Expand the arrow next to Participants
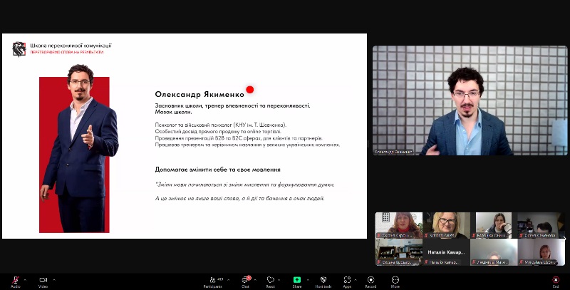 (x=228, y=280)
